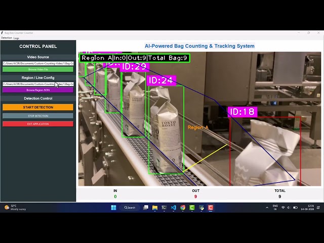This screenshot has width=324, height=243.
Task: Click the OUT count value 9
Action: point(196,196)
